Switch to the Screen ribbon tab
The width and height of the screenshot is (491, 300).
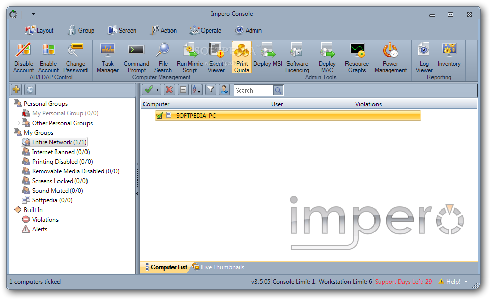coord(122,31)
